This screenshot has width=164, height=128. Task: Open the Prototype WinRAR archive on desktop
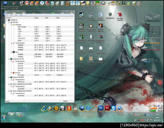[101, 39]
